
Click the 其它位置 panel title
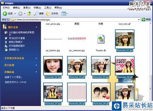click(x=9, y=65)
